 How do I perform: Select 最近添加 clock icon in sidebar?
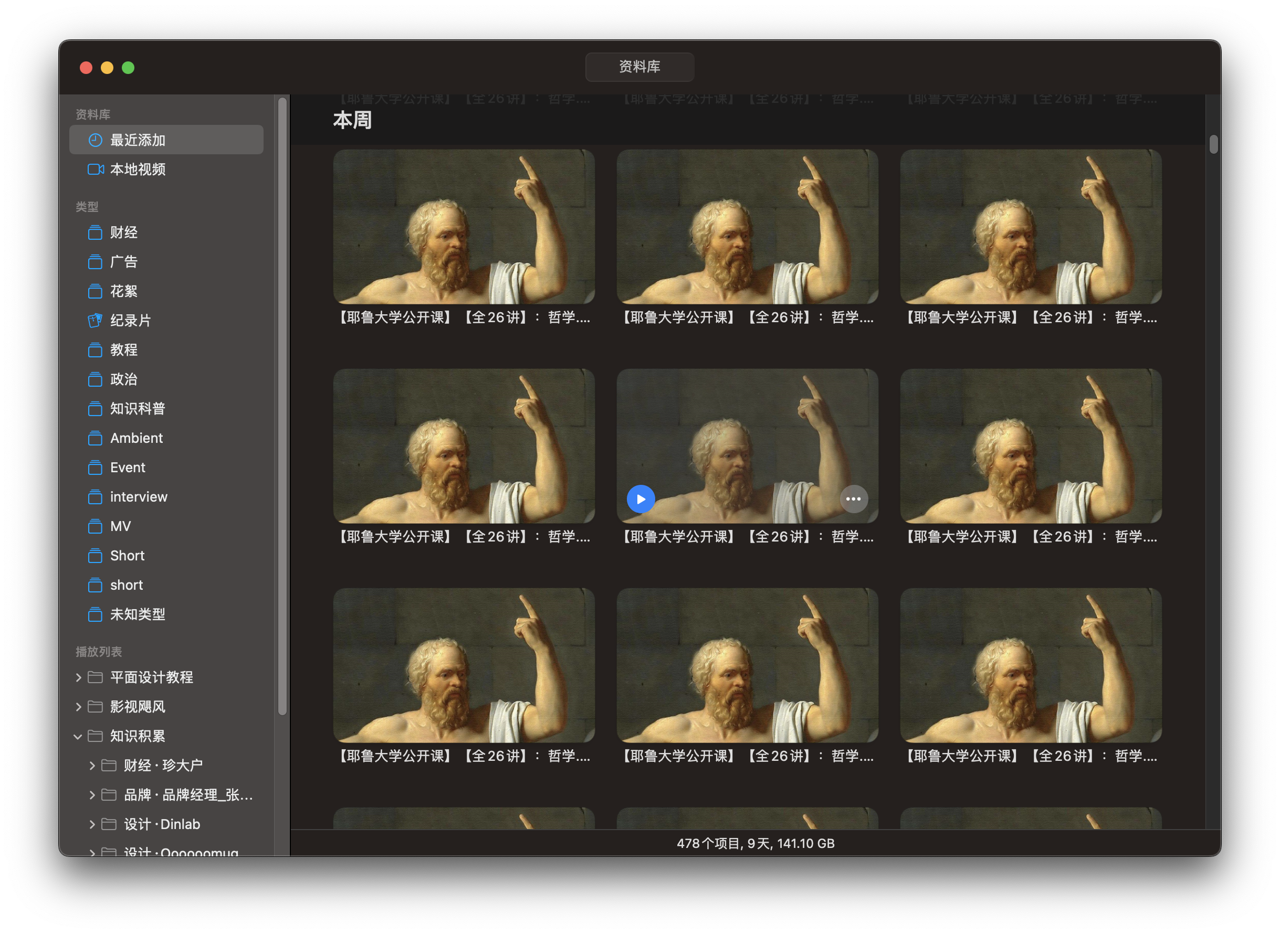tap(95, 140)
